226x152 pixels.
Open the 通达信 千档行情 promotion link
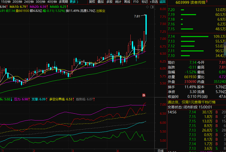coord(192,102)
